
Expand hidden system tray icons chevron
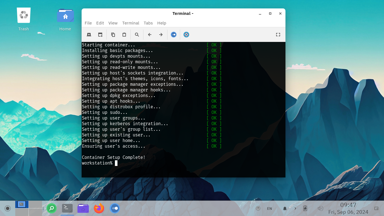[295, 208]
